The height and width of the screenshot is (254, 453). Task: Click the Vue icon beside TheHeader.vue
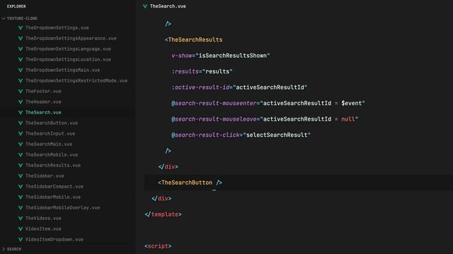tap(21, 102)
